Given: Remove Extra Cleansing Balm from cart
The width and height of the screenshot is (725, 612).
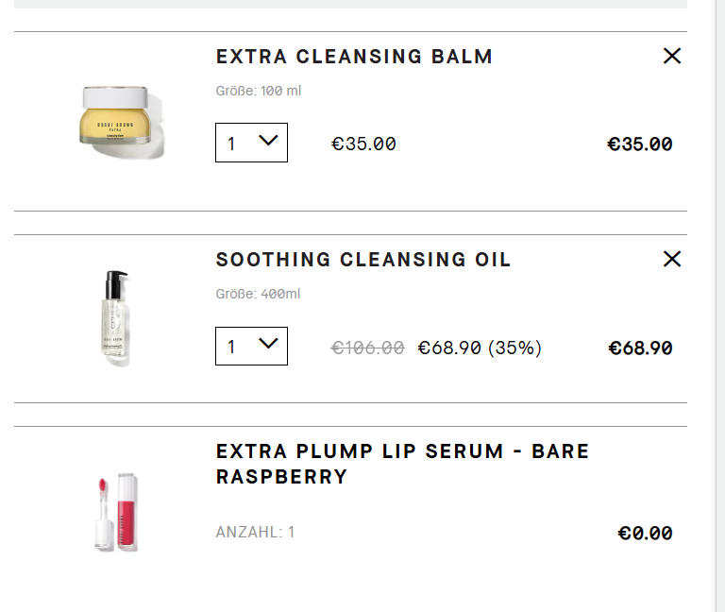Looking at the screenshot, I should pyautogui.click(x=672, y=57).
